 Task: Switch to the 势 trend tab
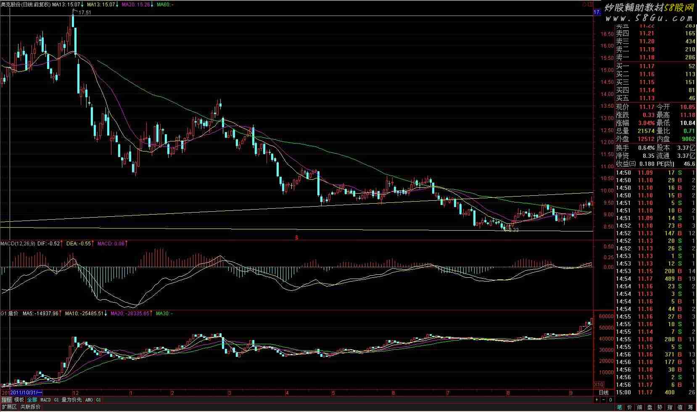click(660, 407)
